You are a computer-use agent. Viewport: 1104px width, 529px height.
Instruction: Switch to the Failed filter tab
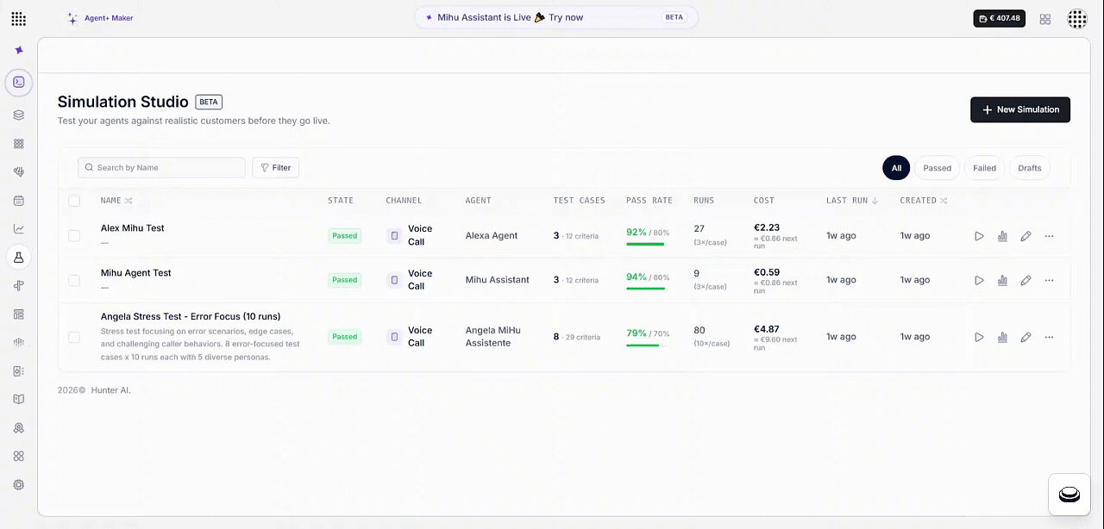(x=984, y=168)
